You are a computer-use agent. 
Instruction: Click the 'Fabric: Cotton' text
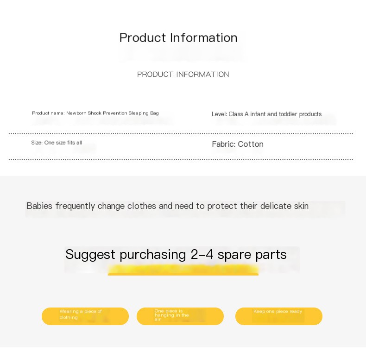tap(238, 144)
